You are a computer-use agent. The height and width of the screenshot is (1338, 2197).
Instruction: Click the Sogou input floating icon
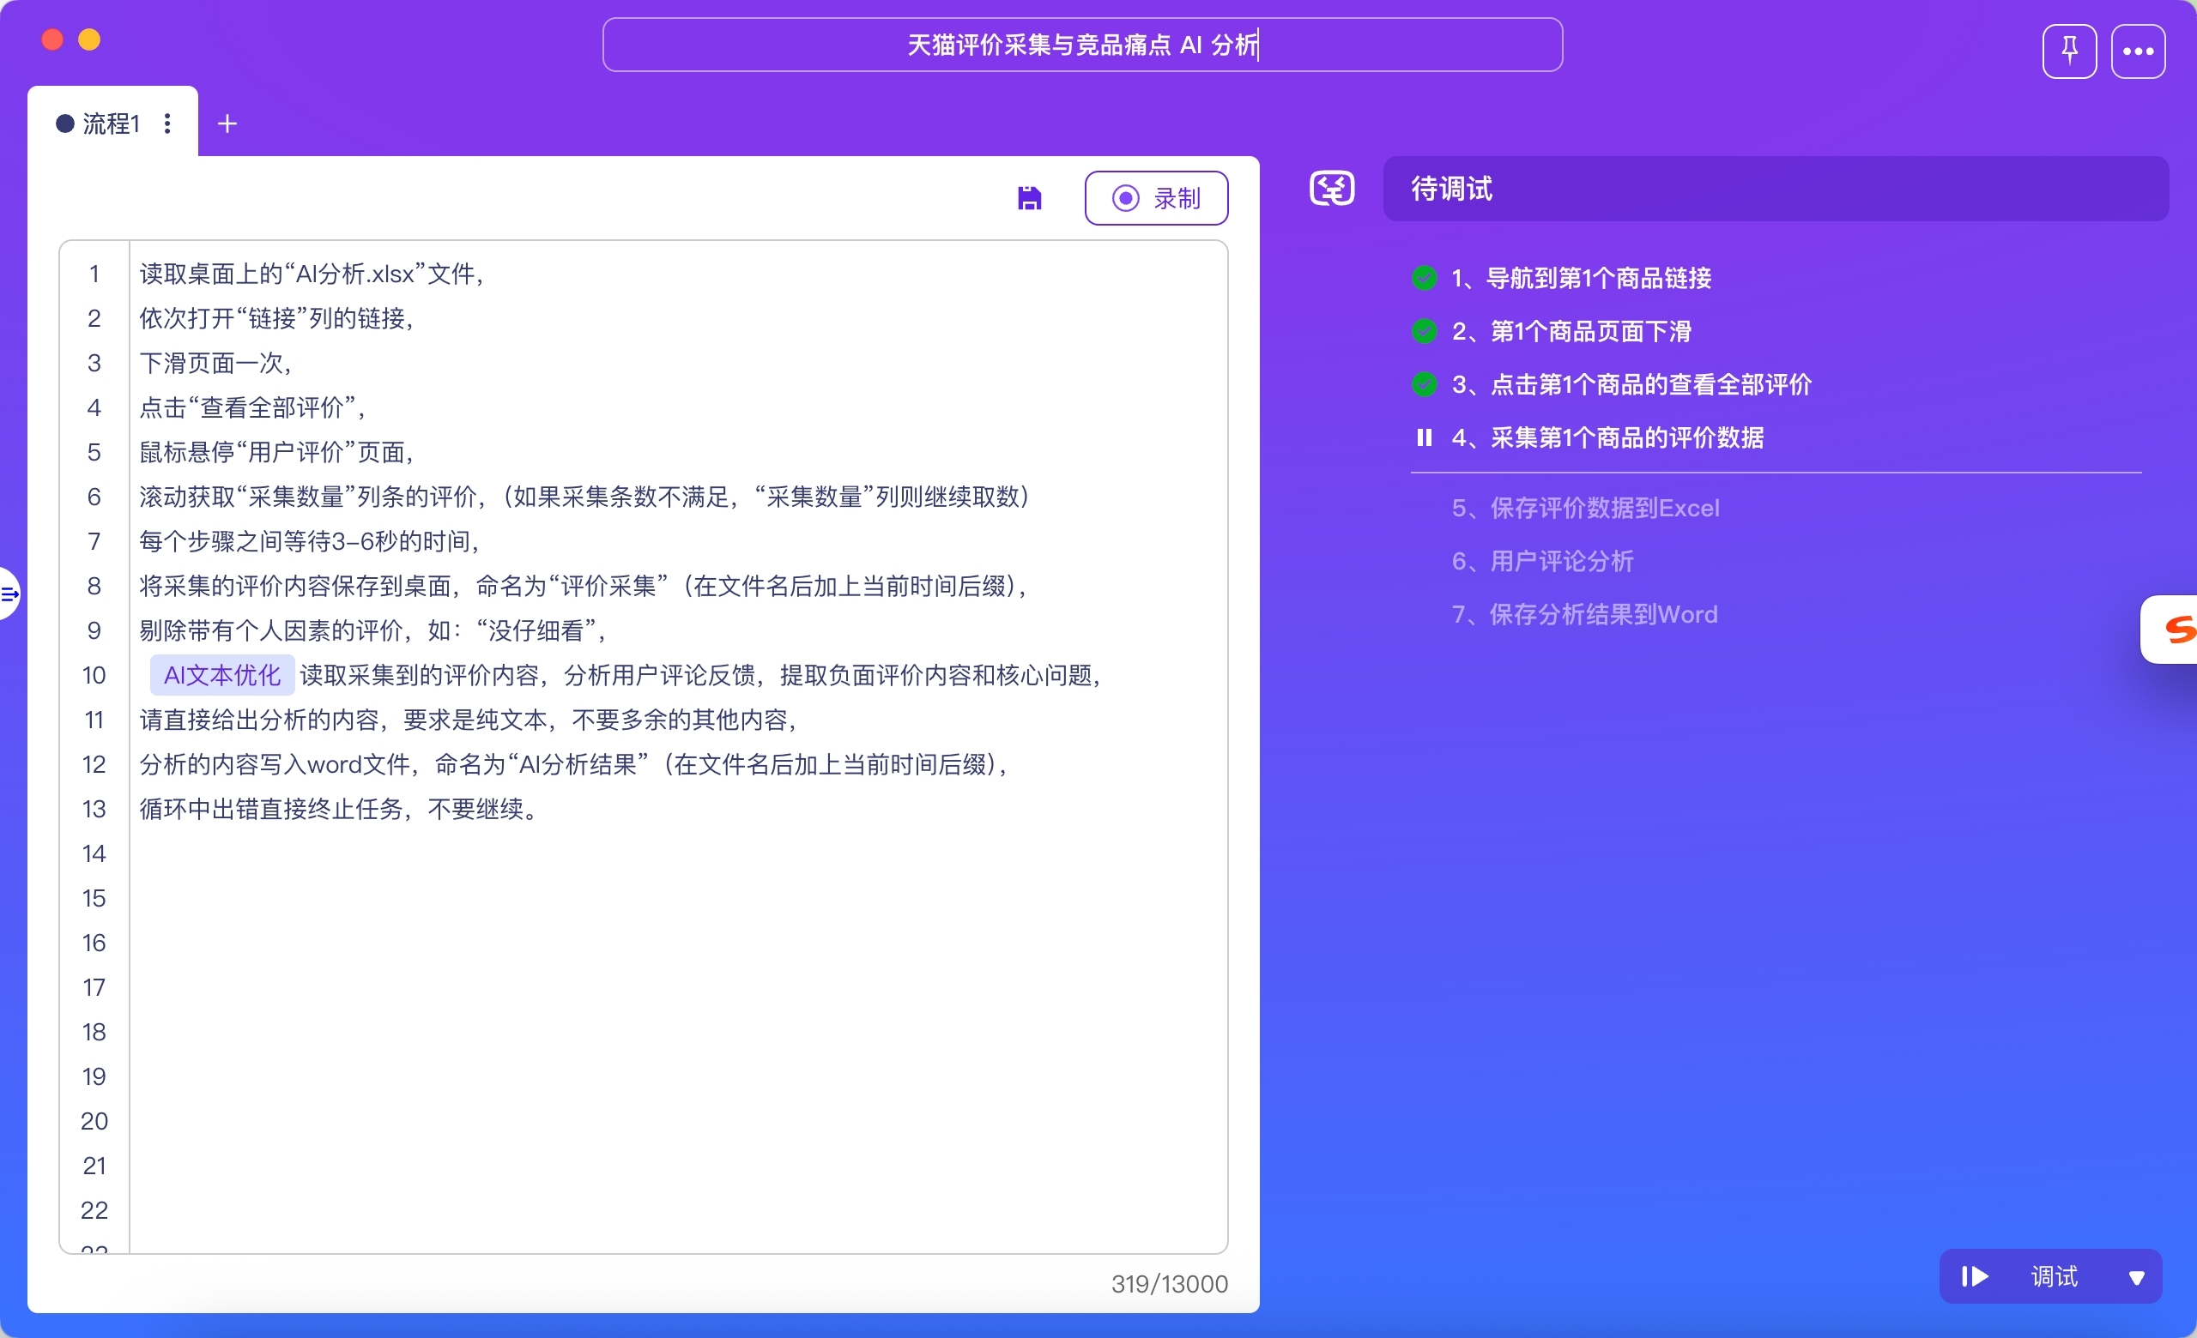[2176, 629]
